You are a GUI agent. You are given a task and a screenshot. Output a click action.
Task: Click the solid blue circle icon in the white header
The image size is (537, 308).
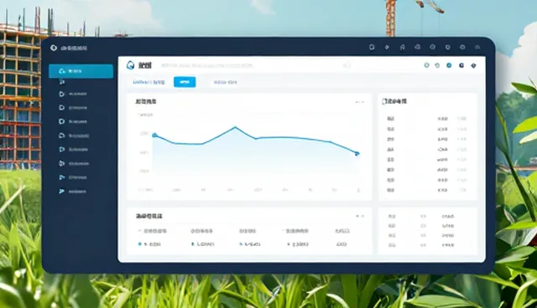pos(449,65)
